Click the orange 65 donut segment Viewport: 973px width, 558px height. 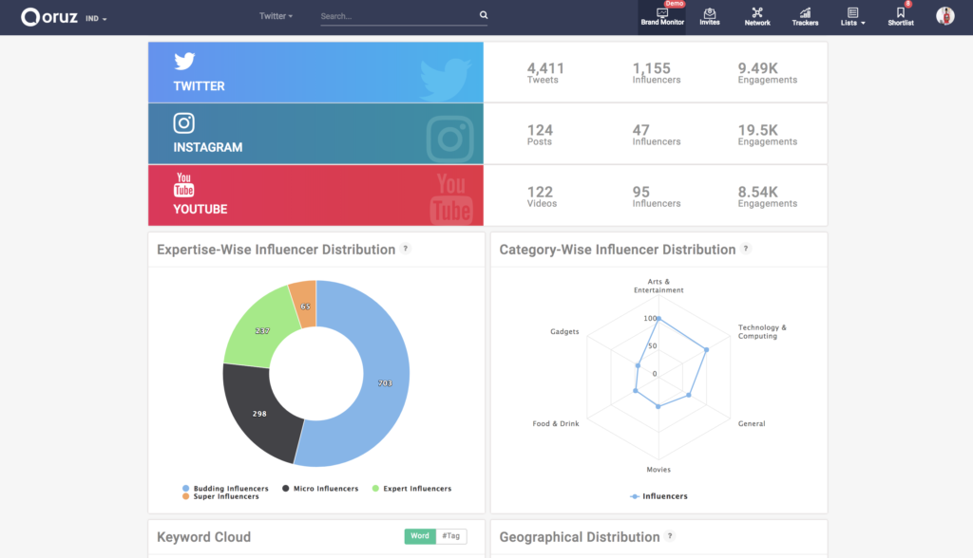coord(305,306)
